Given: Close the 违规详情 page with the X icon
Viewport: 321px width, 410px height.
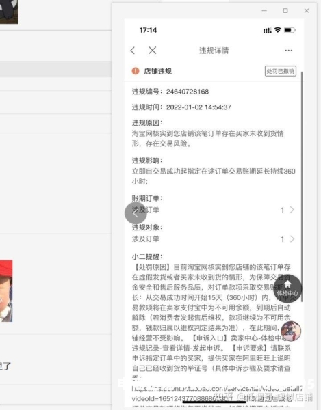Looking at the screenshot, I should (x=153, y=50).
